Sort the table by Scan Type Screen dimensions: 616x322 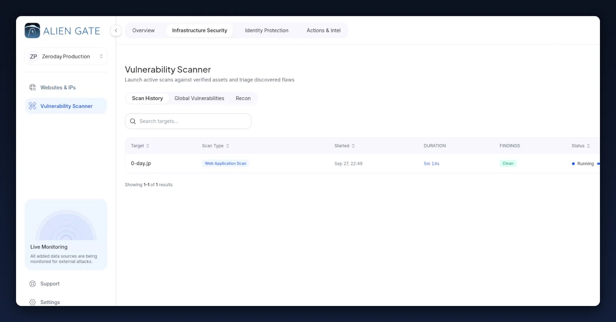(216, 146)
